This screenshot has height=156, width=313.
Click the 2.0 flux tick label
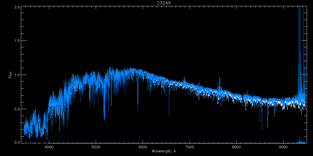[x=17, y=7]
